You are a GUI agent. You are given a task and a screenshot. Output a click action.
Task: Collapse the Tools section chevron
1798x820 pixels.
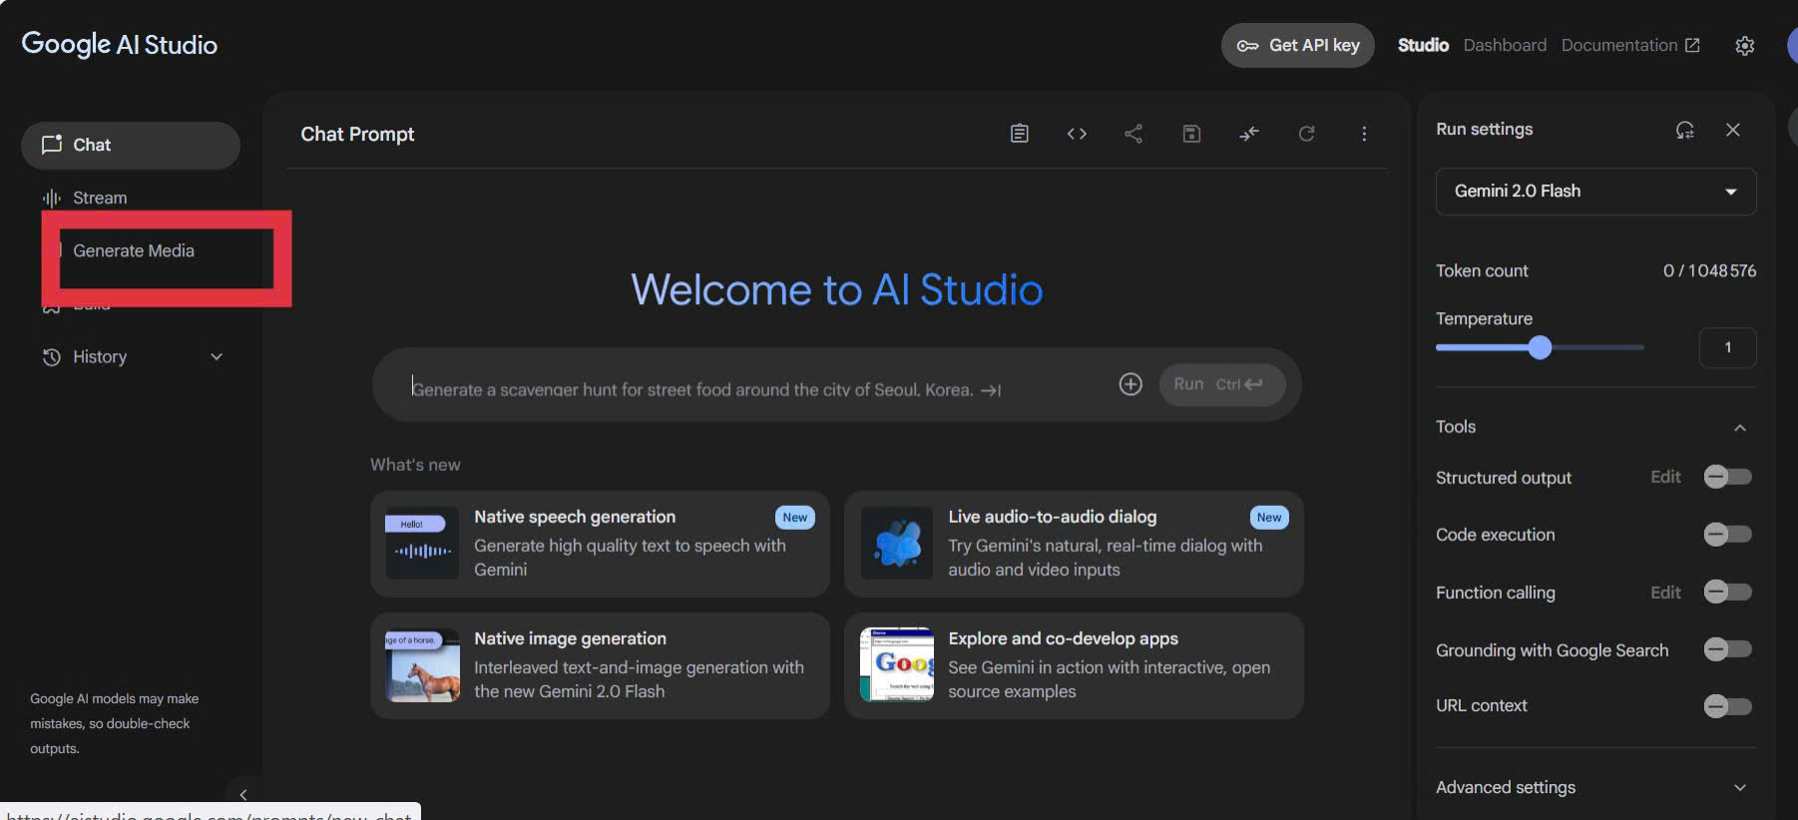click(1740, 428)
